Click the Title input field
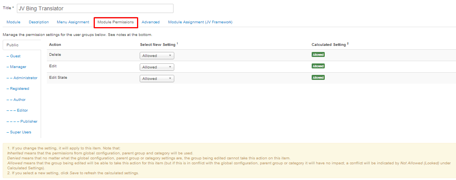The height and width of the screenshot is (180, 456). tap(95, 8)
